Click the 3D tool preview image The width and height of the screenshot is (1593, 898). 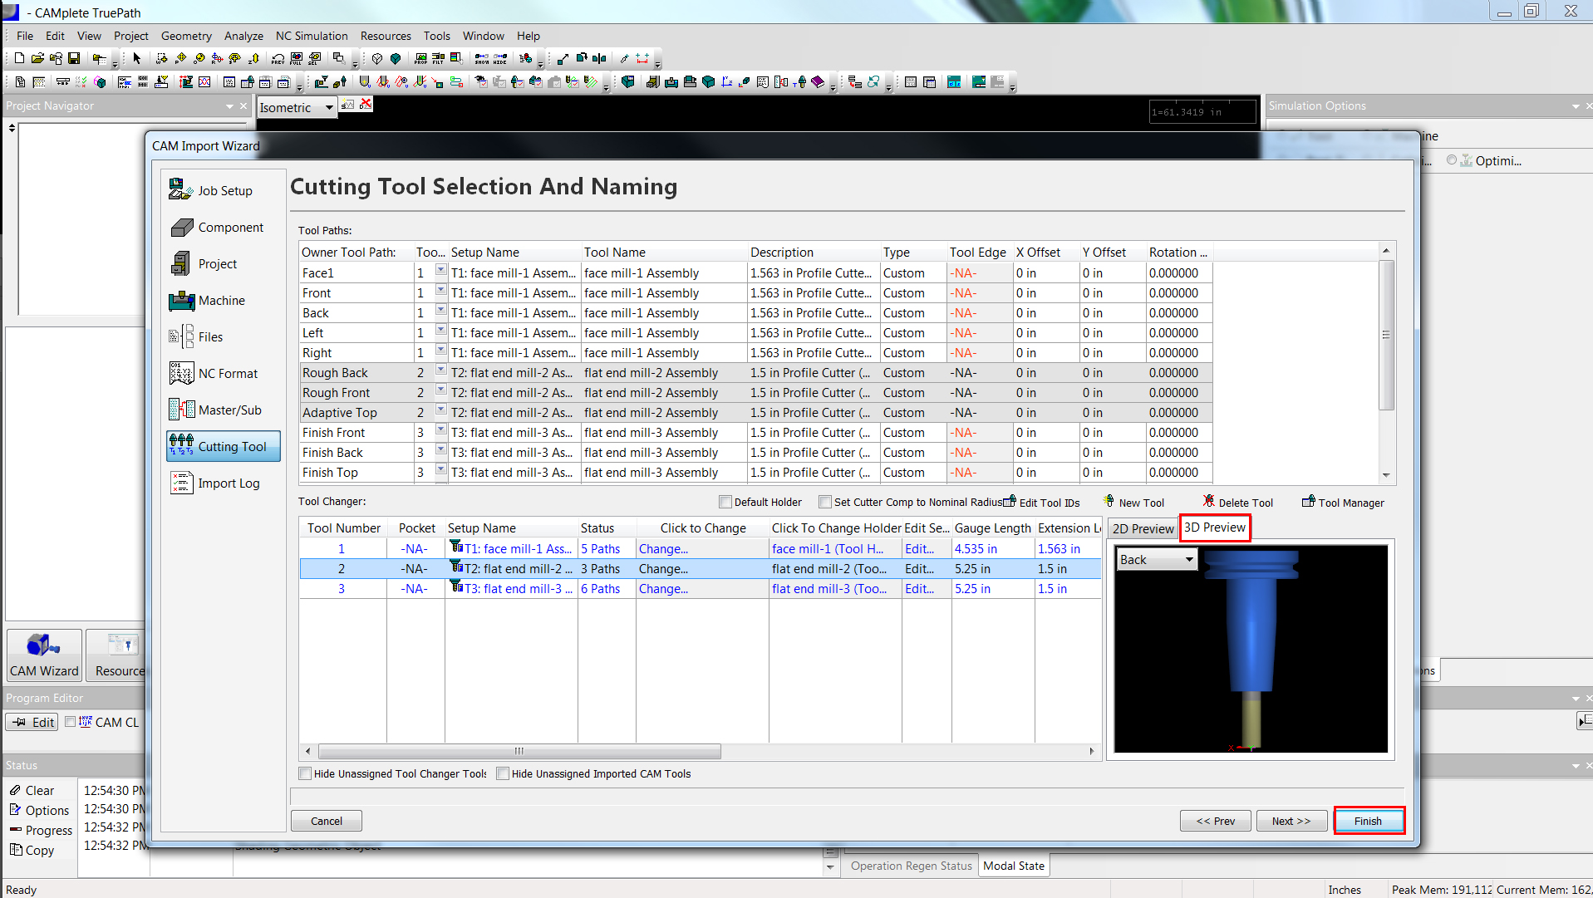[1251, 649]
